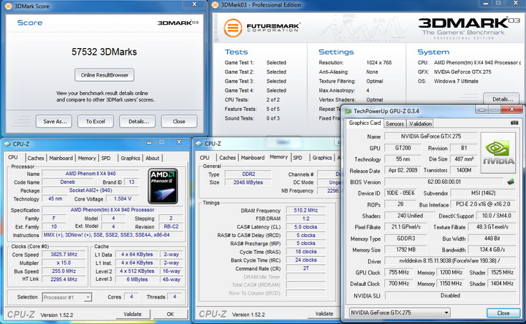Viewport: 526px width, 324px height.
Task: Open Mainboard tab in CPU-Z Memory window
Action: coord(253,158)
